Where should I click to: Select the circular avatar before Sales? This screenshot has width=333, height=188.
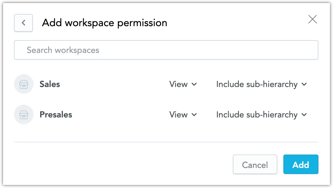(x=24, y=84)
